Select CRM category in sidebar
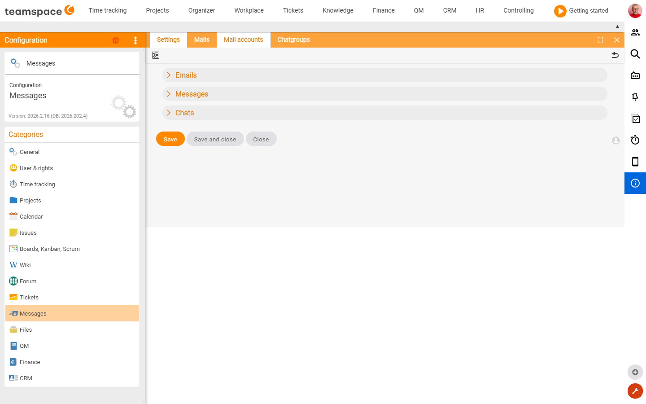This screenshot has width=646, height=404. (72, 378)
